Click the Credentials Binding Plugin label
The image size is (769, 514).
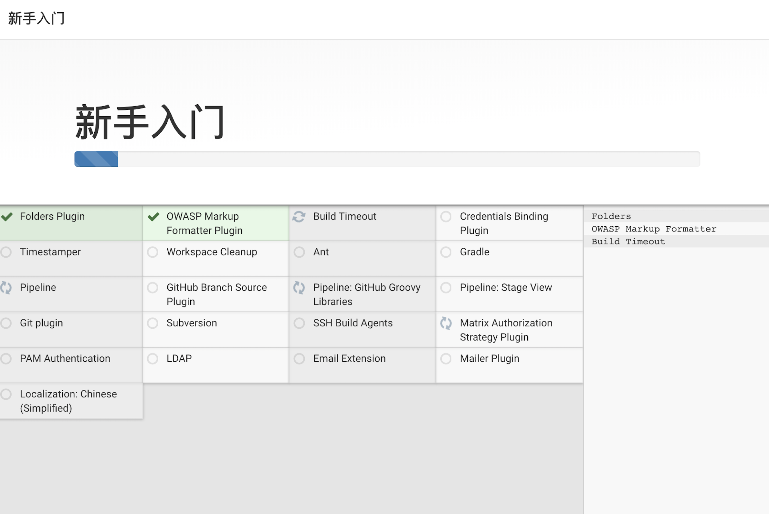504,223
